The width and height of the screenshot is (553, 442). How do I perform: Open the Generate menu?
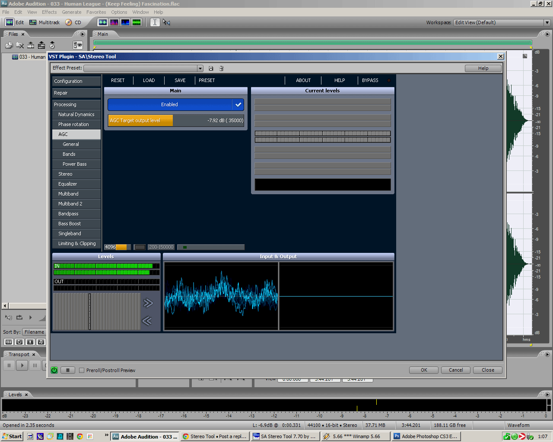coord(72,12)
